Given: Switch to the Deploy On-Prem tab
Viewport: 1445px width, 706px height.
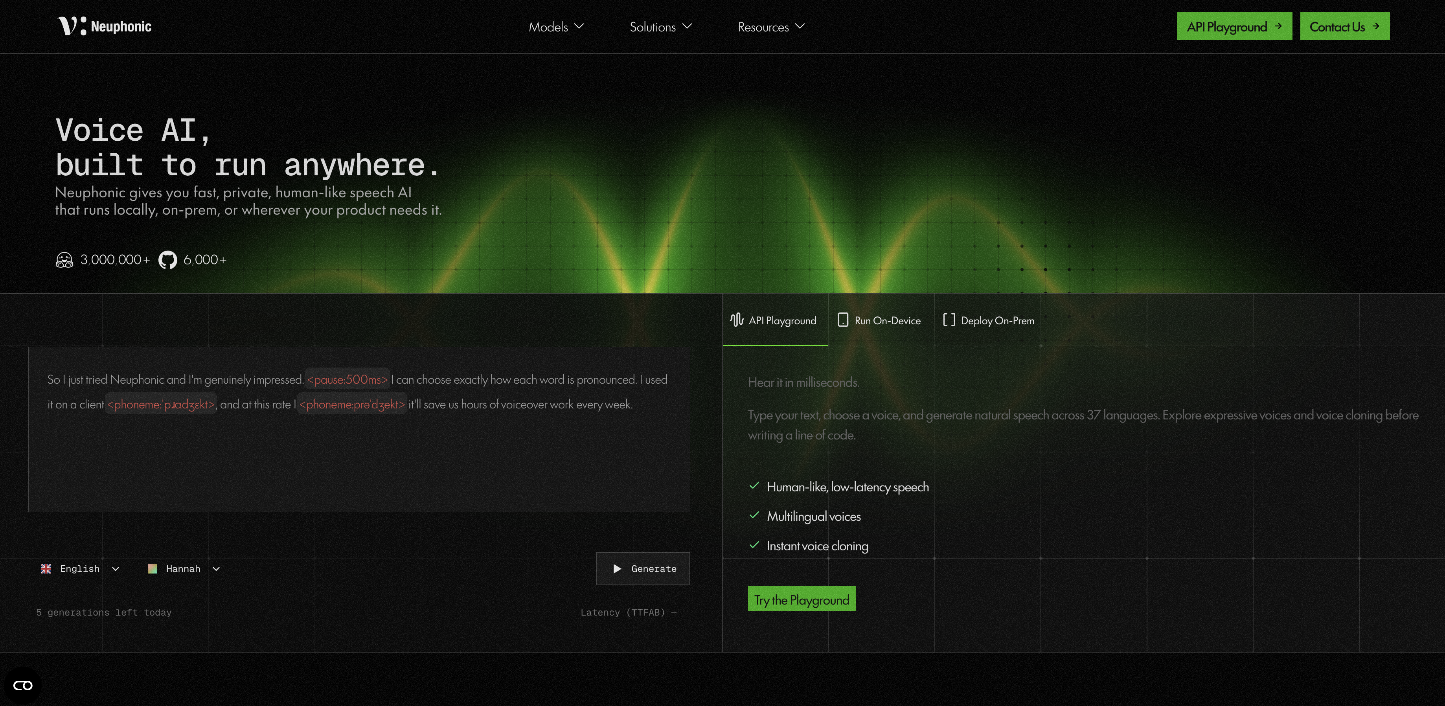Looking at the screenshot, I should click(x=988, y=320).
